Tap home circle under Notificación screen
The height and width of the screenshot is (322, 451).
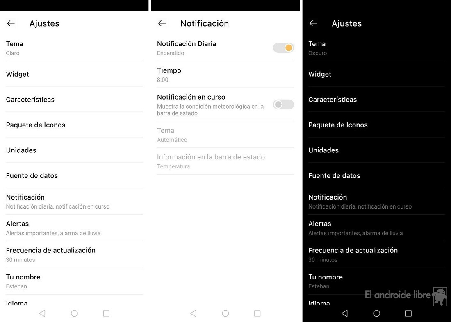pyautogui.click(x=225, y=313)
